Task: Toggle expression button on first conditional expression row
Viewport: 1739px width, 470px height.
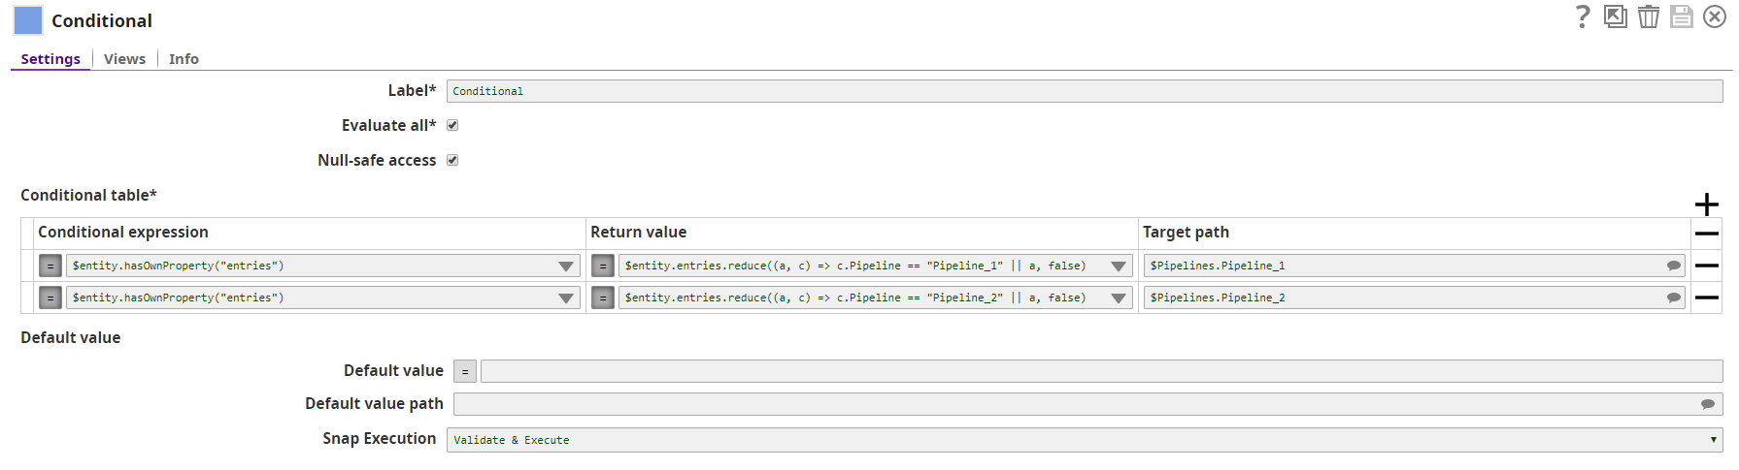Action: click(50, 266)
